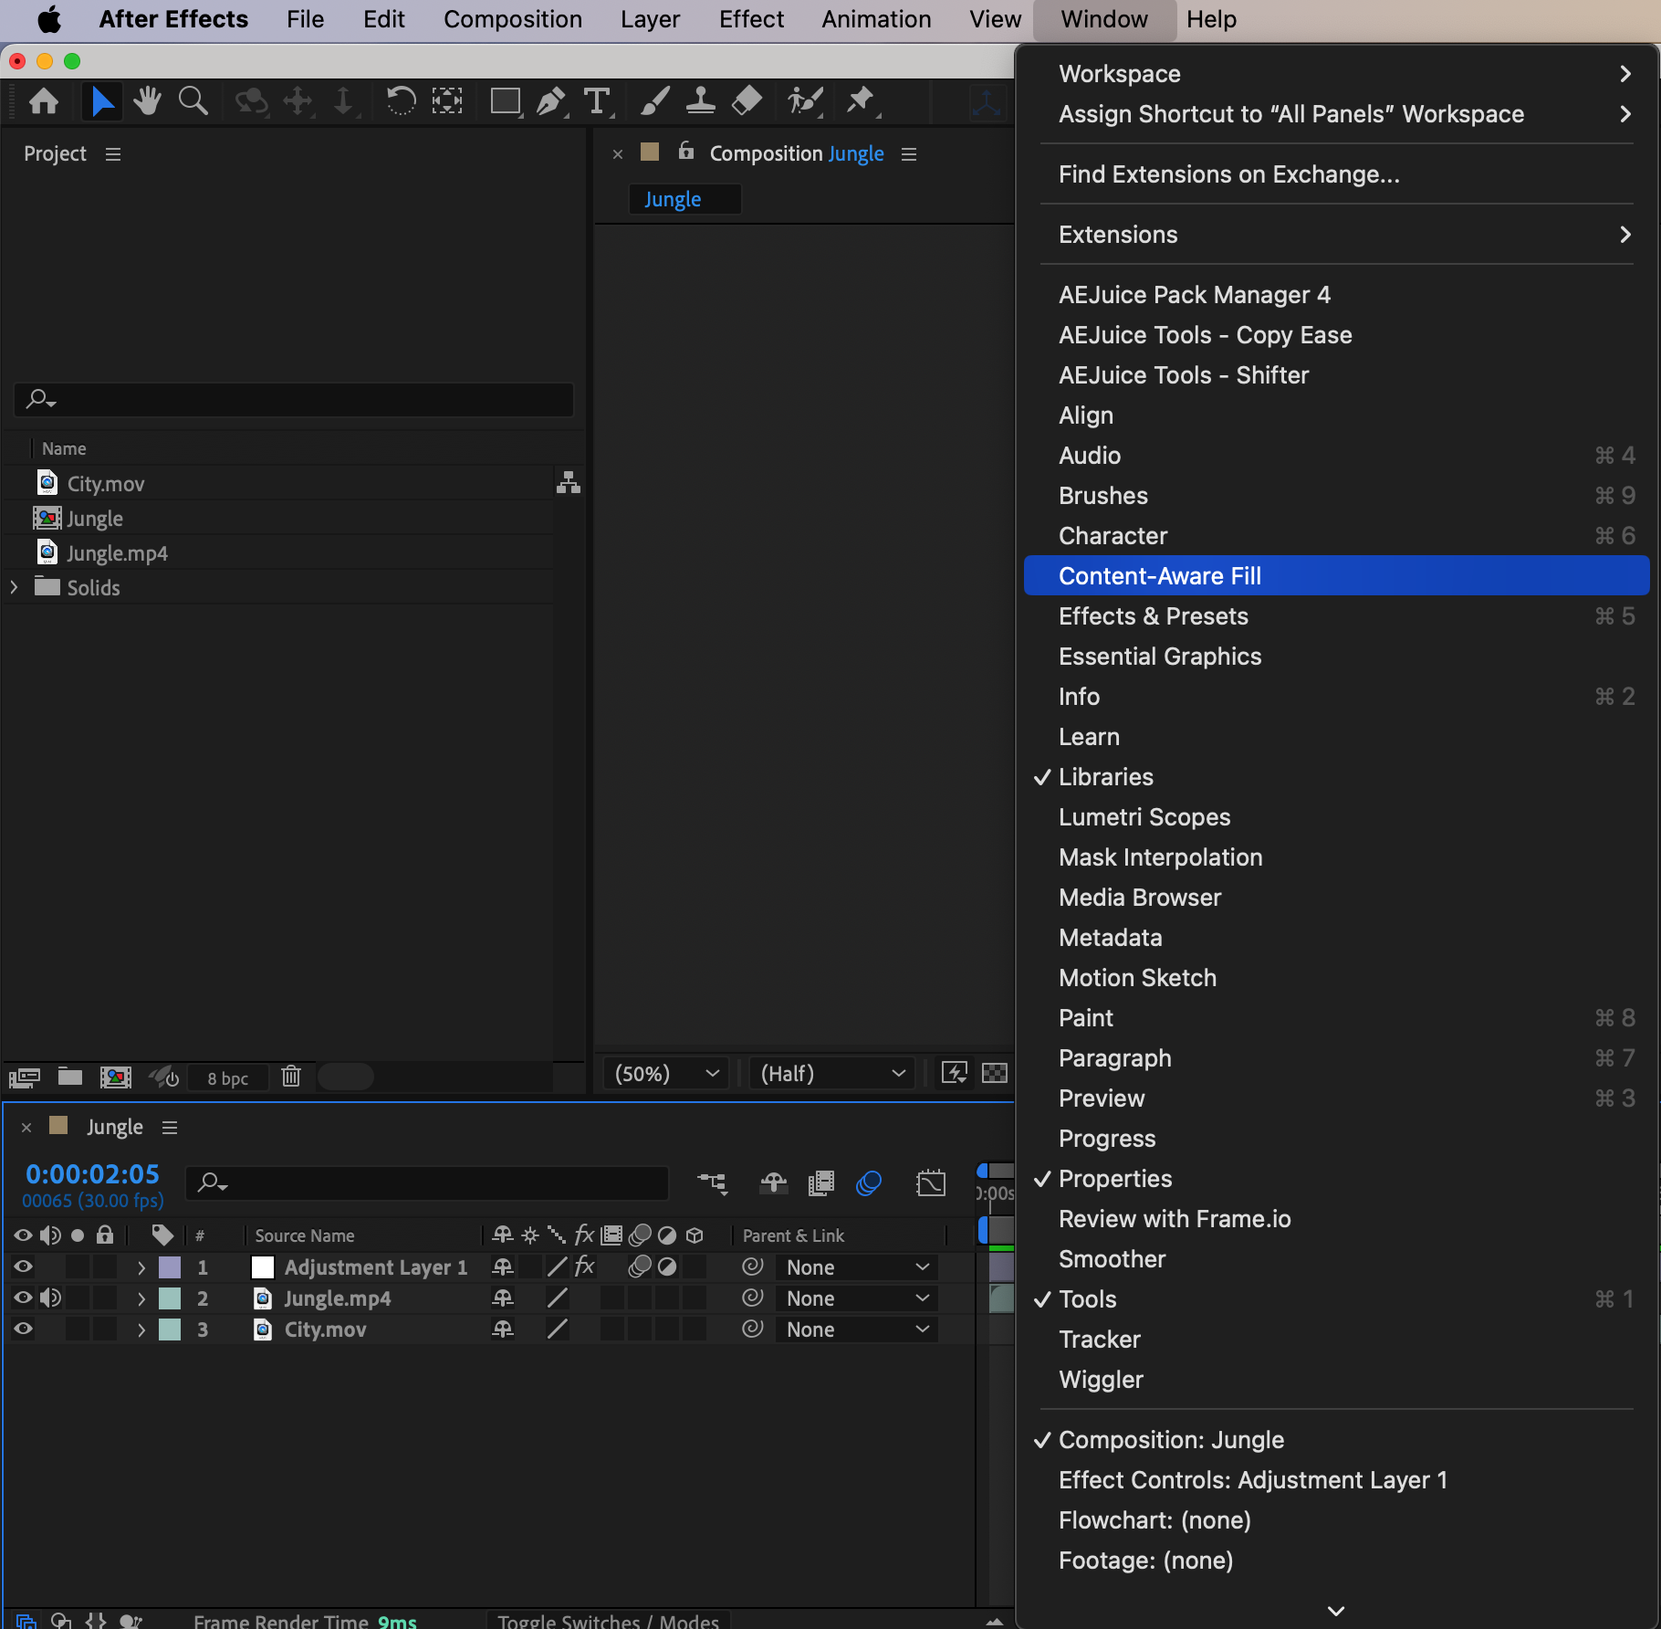
Task: Hide City.mov layer video
Action: [x=23, y=1329]
